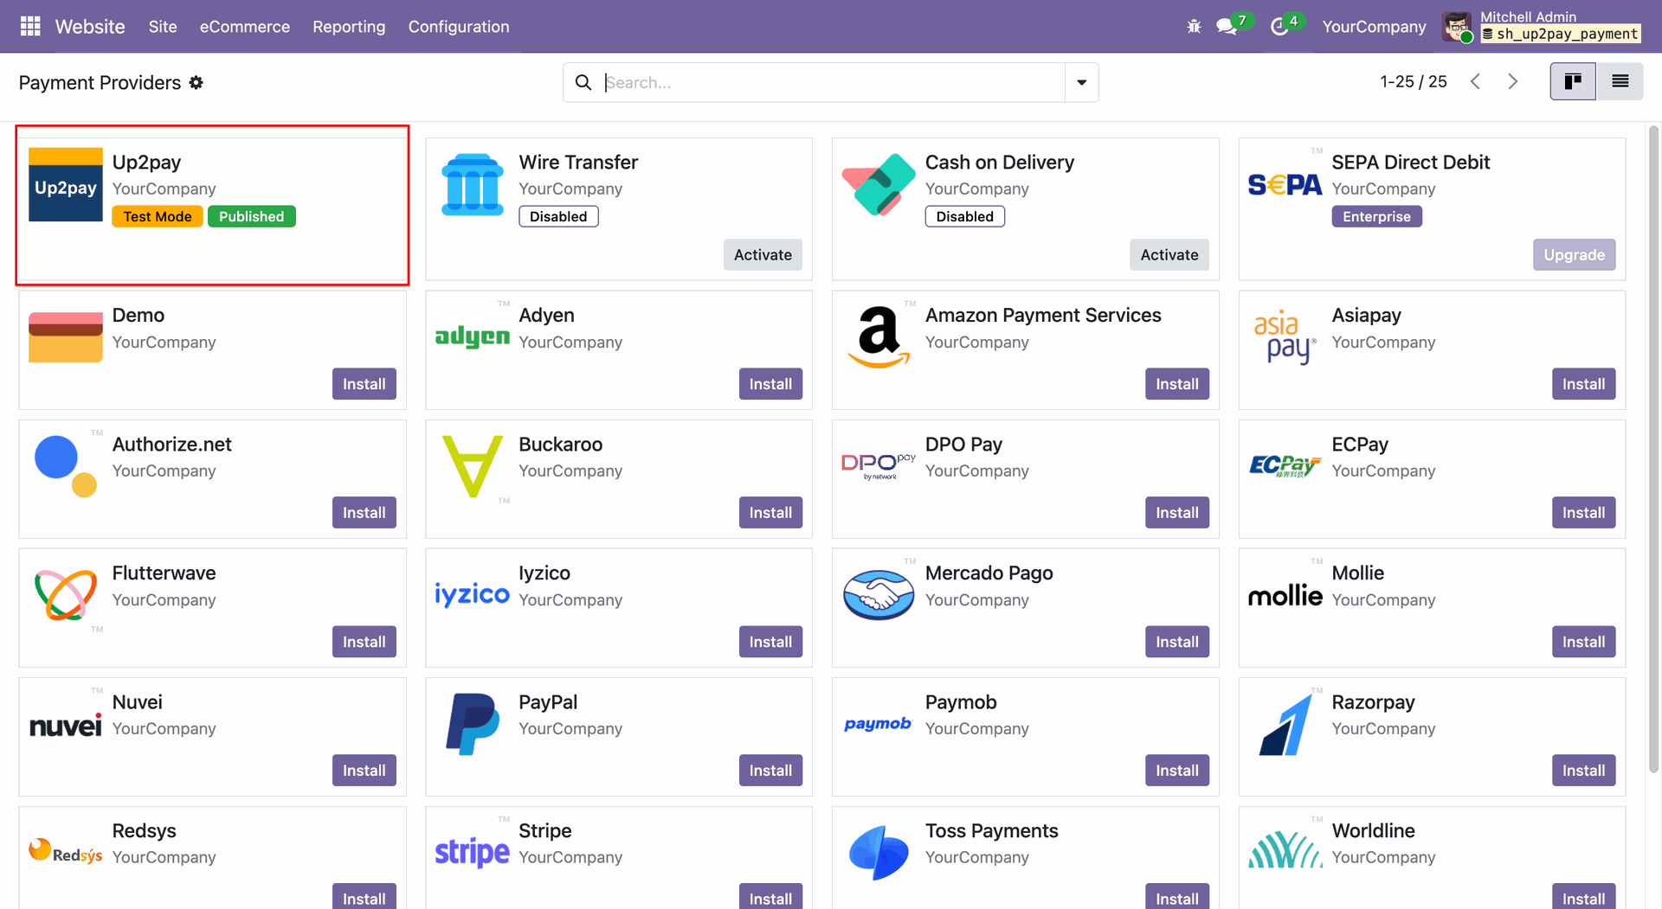Install the Stripe provider
This screenshot has height=909, width=1662.
point(770,898)
